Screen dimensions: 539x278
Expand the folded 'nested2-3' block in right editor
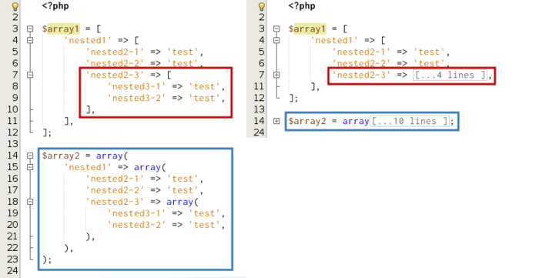point(276,75)
